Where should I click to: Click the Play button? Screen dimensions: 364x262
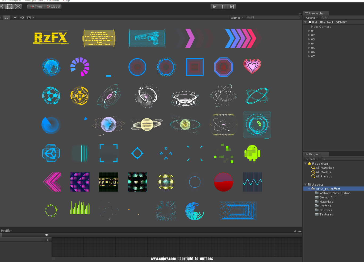pyautogui.click(x=215, y=7)
